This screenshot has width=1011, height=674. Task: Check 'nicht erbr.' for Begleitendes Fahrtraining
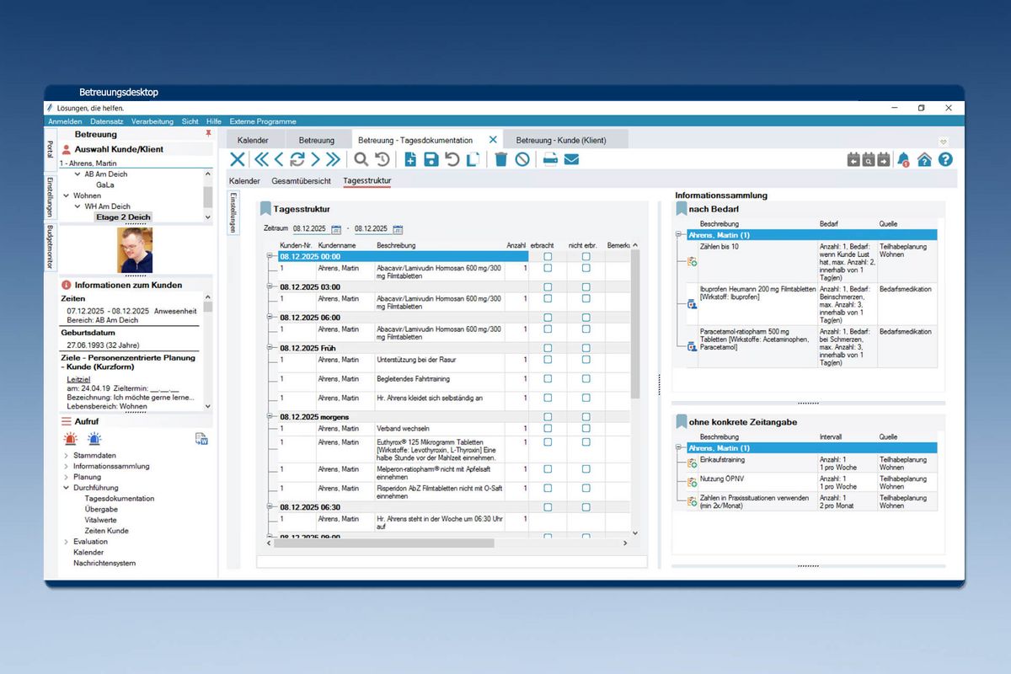tap(586, 379)
